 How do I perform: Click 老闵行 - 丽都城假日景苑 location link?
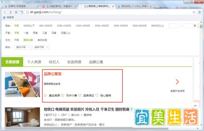(x=60, y=120)
